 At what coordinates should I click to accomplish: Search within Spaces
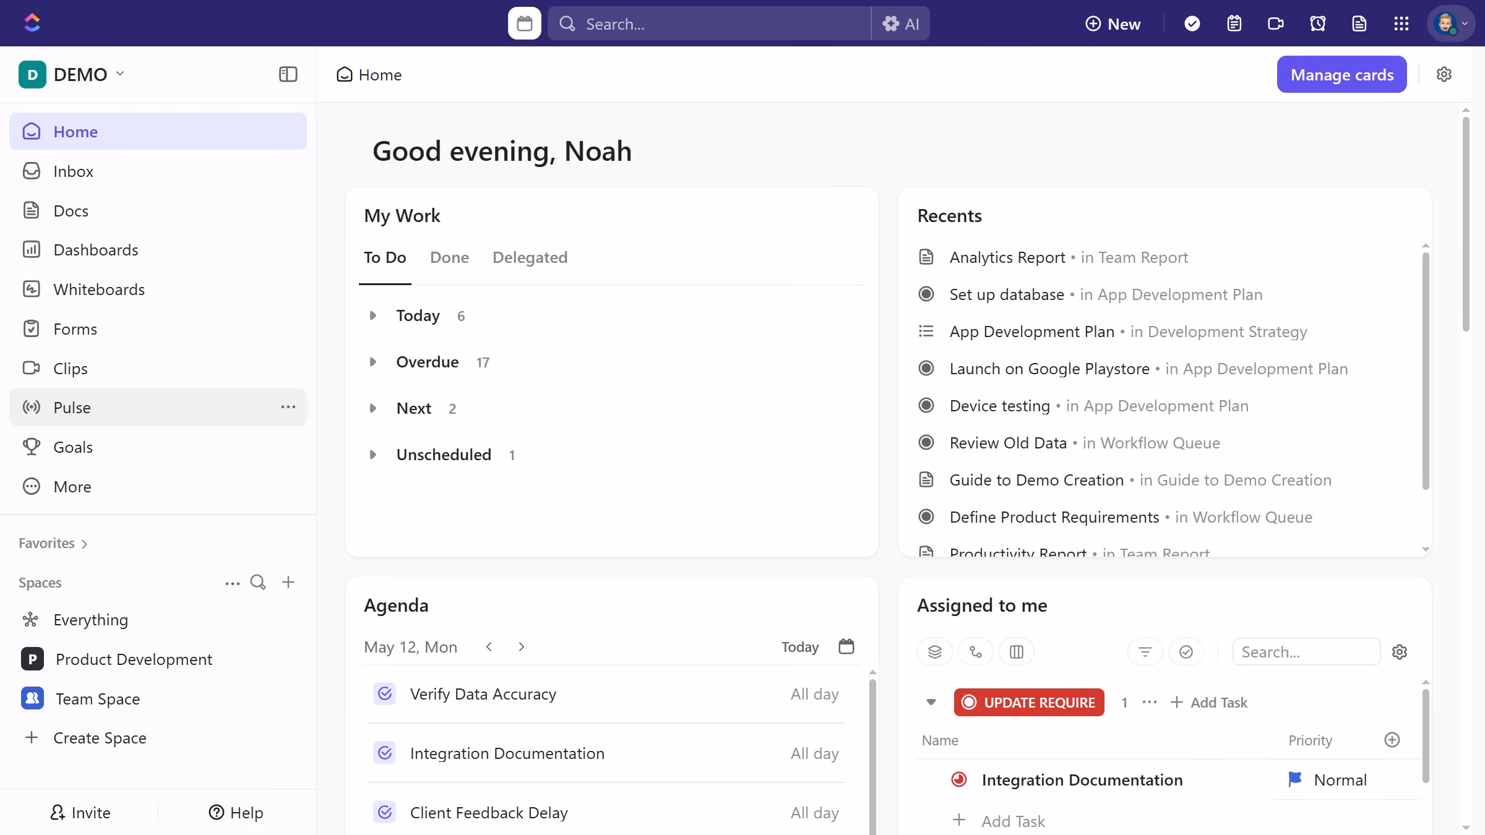click(258, 582)
